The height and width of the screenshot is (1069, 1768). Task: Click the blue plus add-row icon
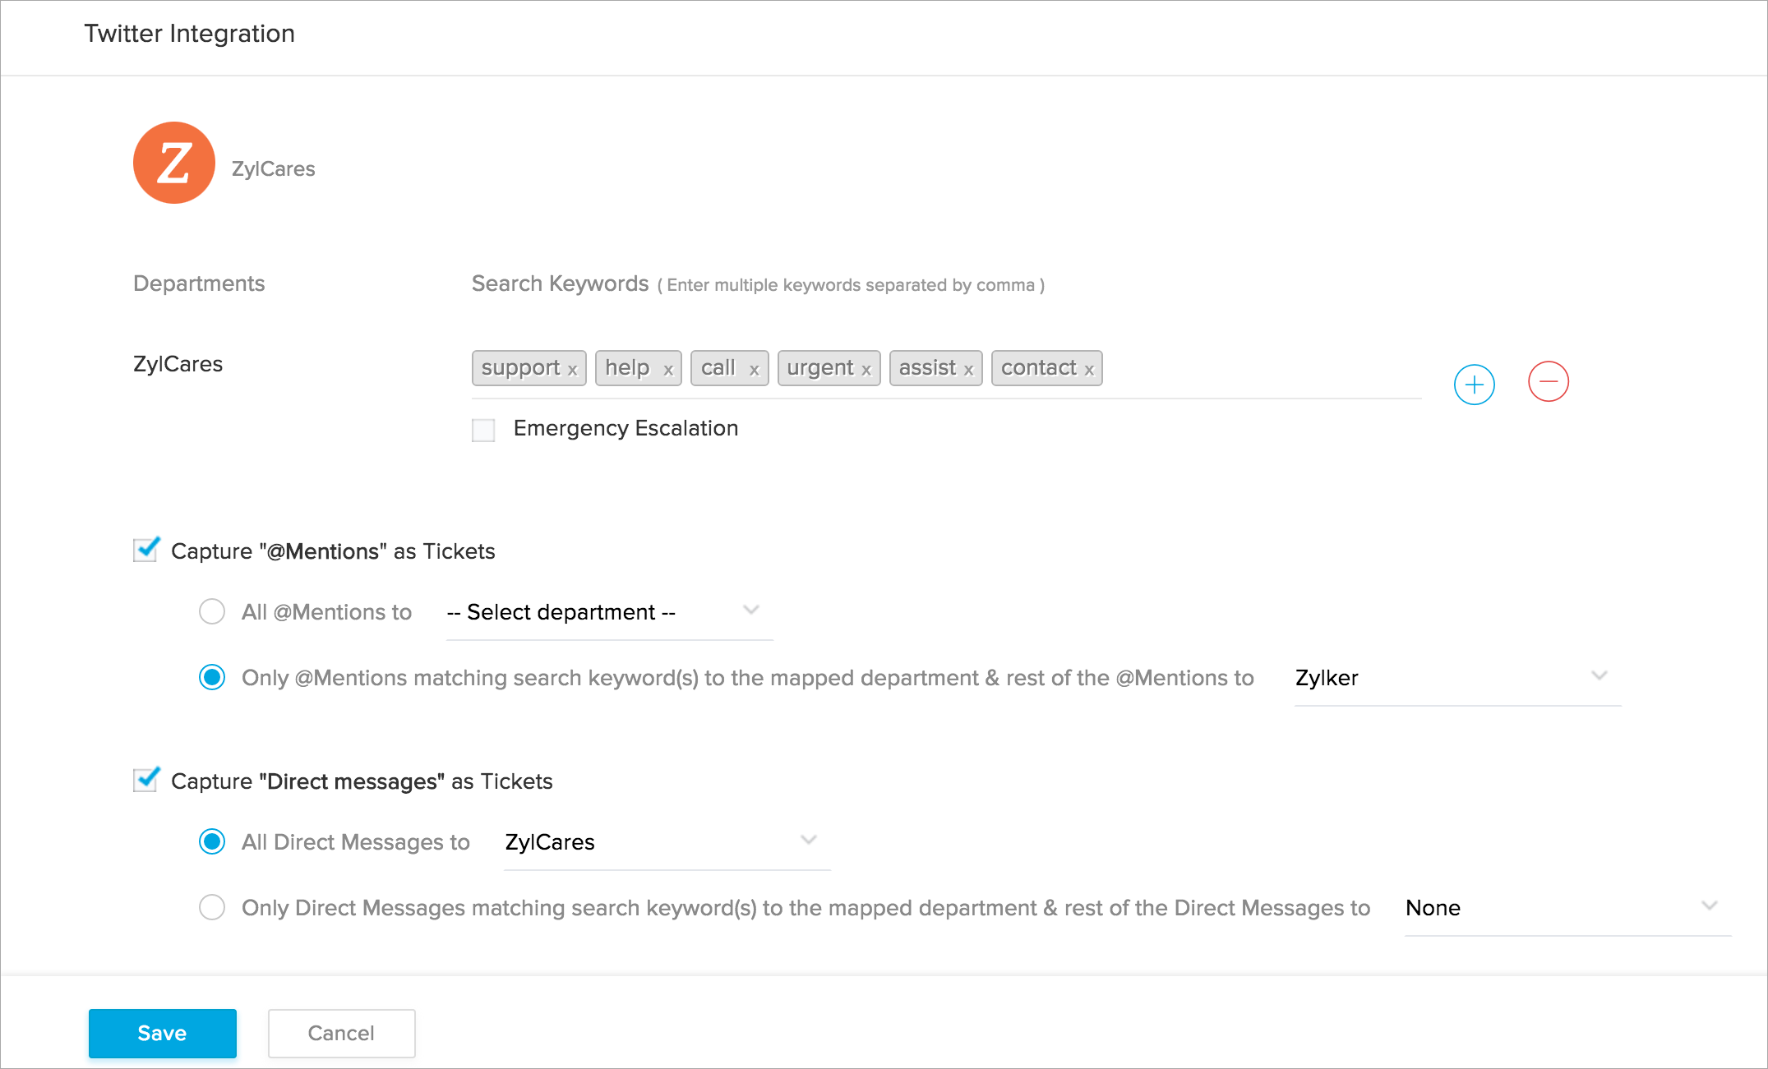(1474, 385)
